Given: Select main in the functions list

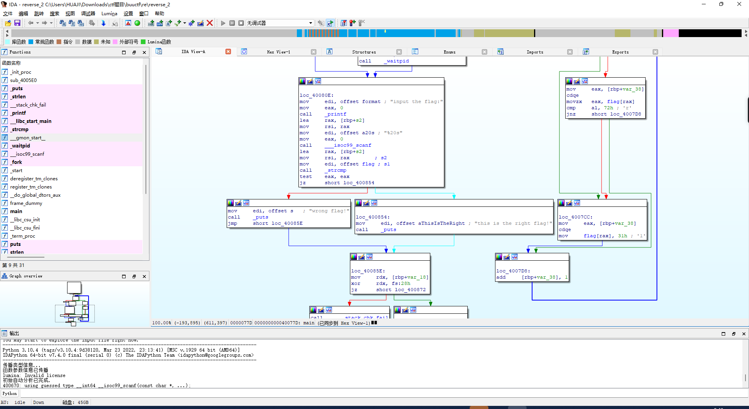Looking at the screenshot, I should [x=72, y=211].
